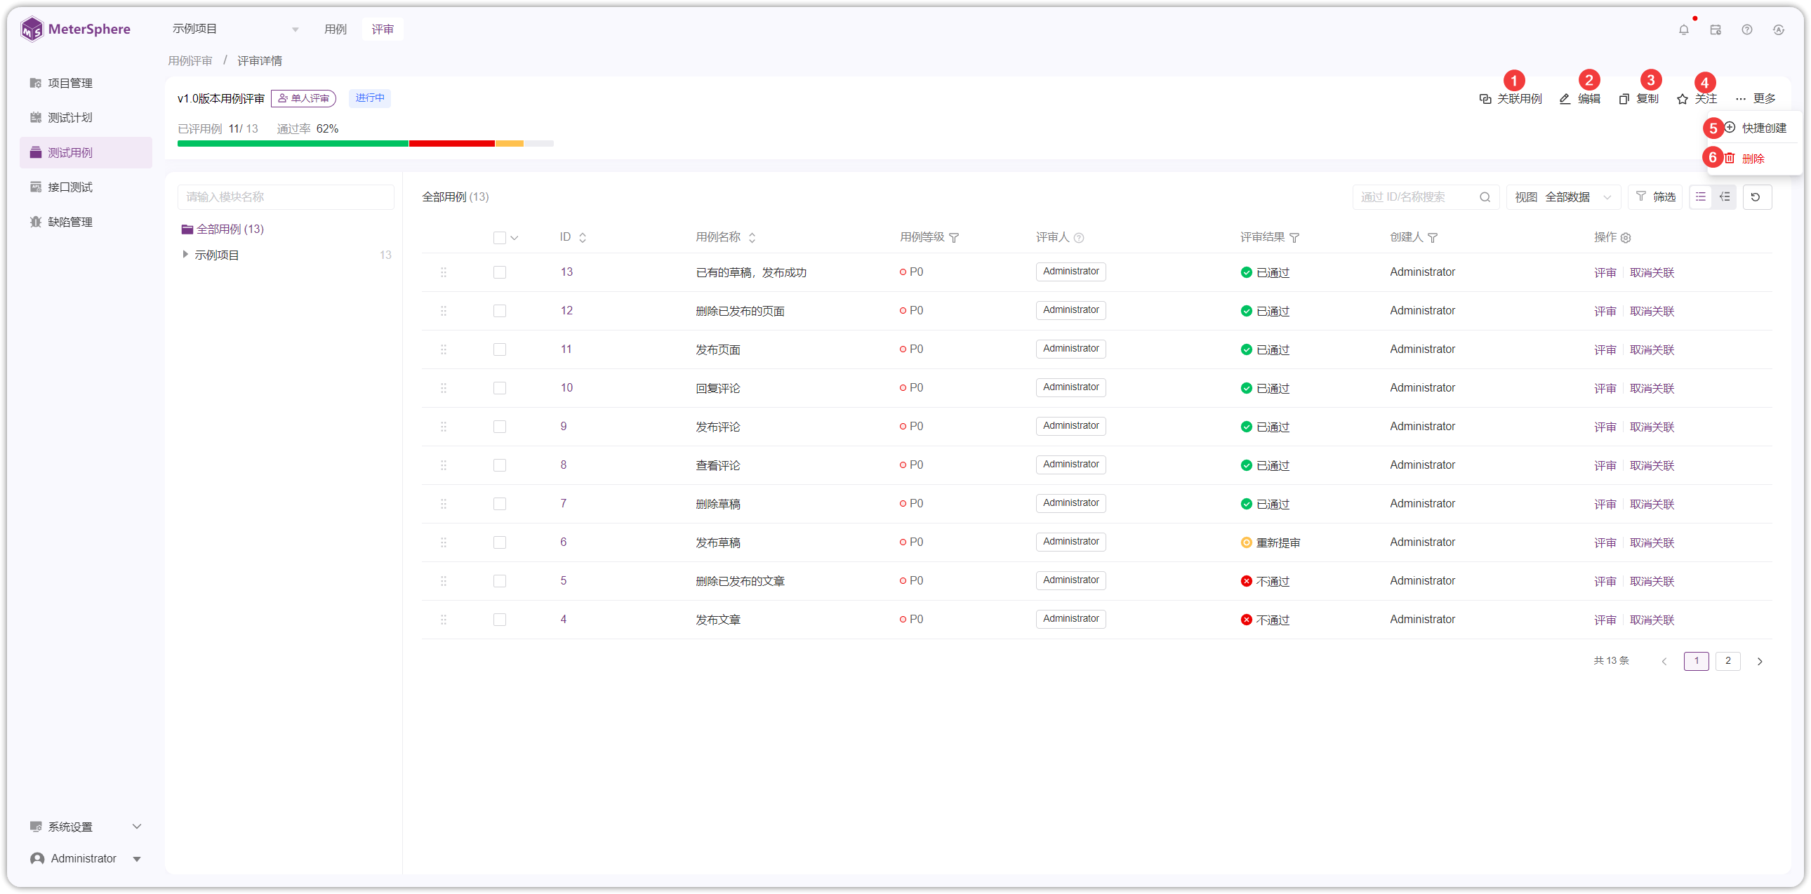Viewport: 1811px width, 894px height.
Task: Focus the 通过 ID/名称搜索 field
Action: coord(1426,196)
